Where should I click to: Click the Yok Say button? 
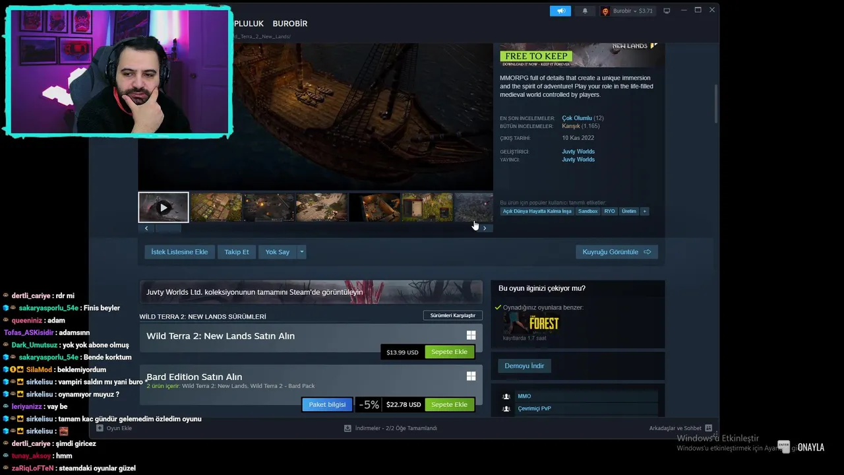coord(278,252)
